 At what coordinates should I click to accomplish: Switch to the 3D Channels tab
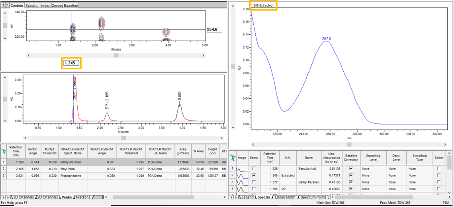(x=23, y=197)
